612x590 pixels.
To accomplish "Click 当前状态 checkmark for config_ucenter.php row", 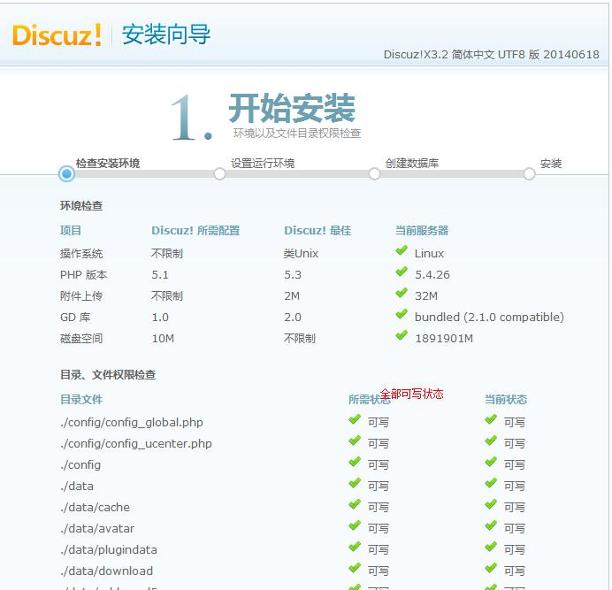I will [x=491, y=441].
